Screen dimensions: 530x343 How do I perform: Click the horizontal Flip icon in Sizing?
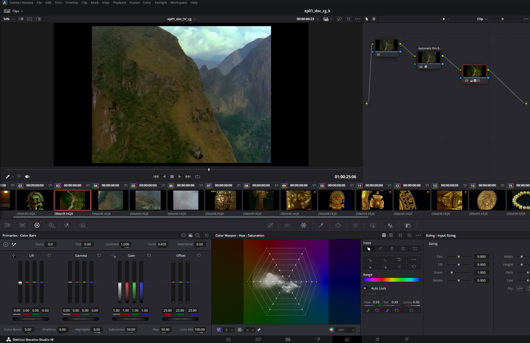[520, 288]
